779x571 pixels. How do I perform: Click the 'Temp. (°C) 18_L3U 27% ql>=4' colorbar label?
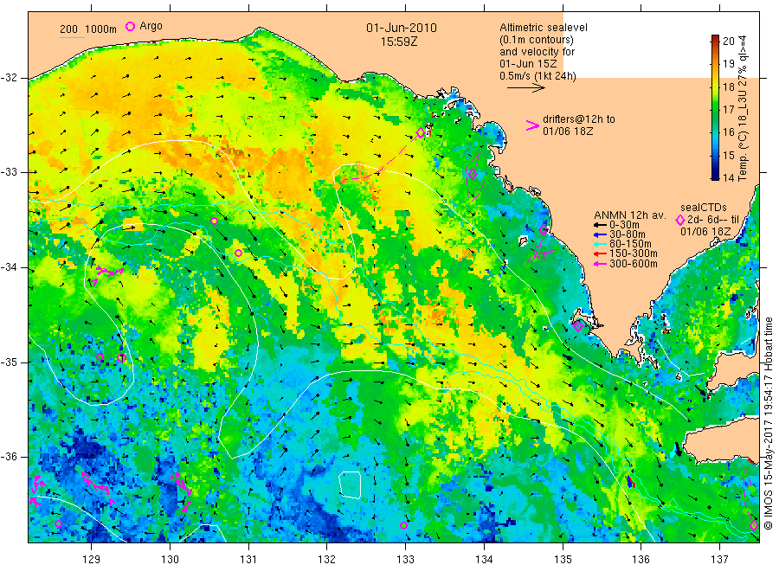click(x=743, y=108)
